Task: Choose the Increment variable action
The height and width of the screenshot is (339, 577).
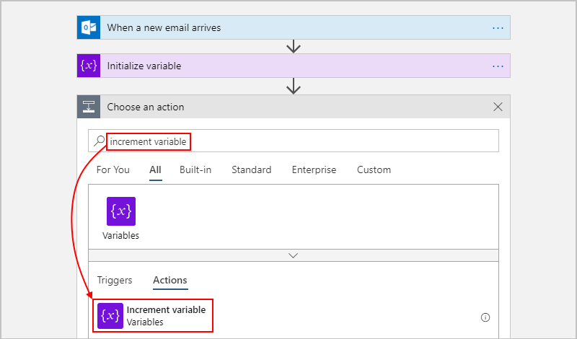Action: point(166,316)
